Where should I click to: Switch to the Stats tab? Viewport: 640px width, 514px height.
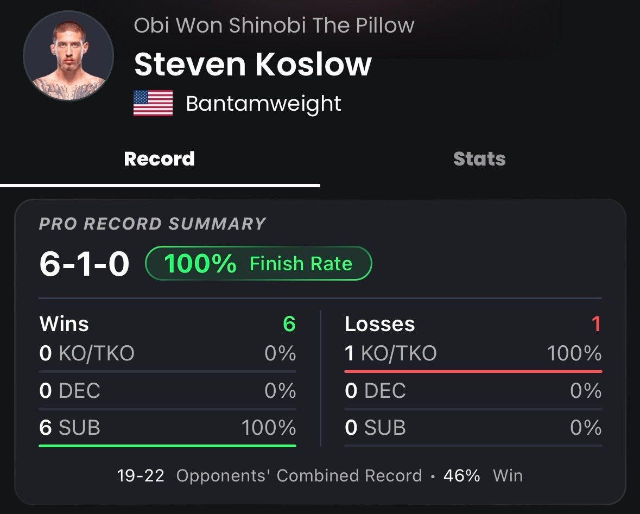pos(479,159)
